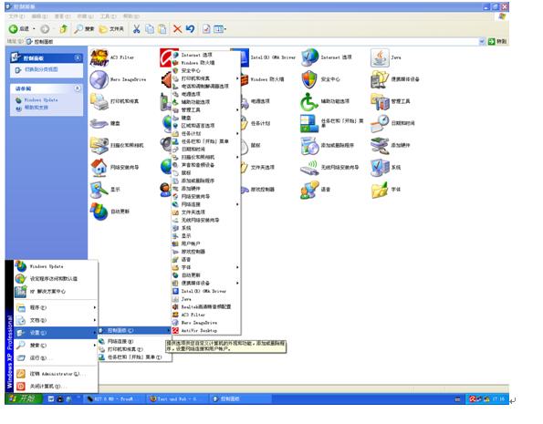
Task: Click the Windows Update link in sidebar
Action: coord(41,100)
